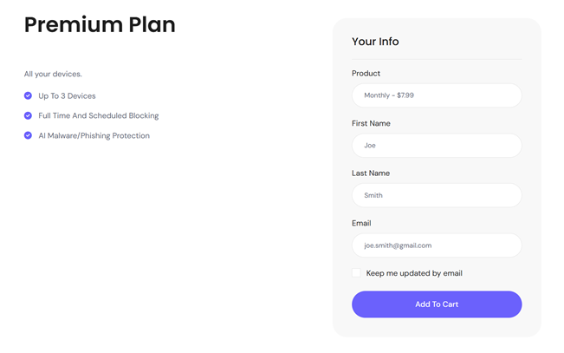The image size is (564, 353).
Task: Click the Keep me updated by email label
Action: click(x=414, y=273)
